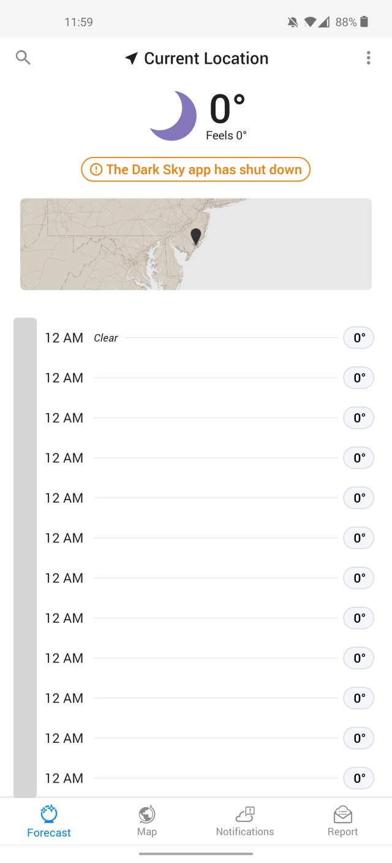Screen dimensions: 392x863
Task: Tap the Dark Sky shutdown notice banner
Action: pos(195,169)
